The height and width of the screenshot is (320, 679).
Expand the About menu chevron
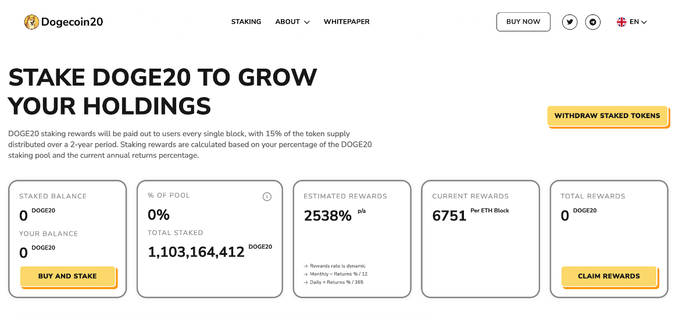click(306, 22)
